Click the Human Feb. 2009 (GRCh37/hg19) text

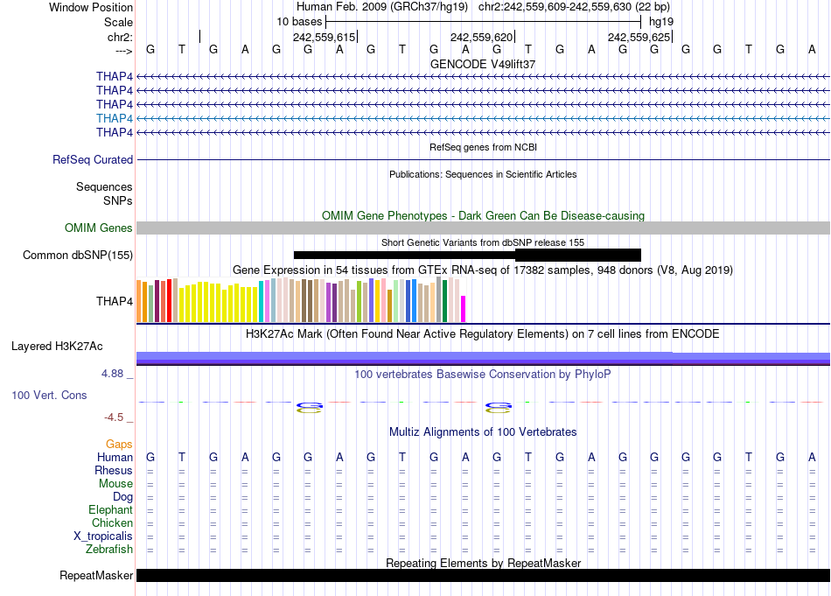pos(382,7)
